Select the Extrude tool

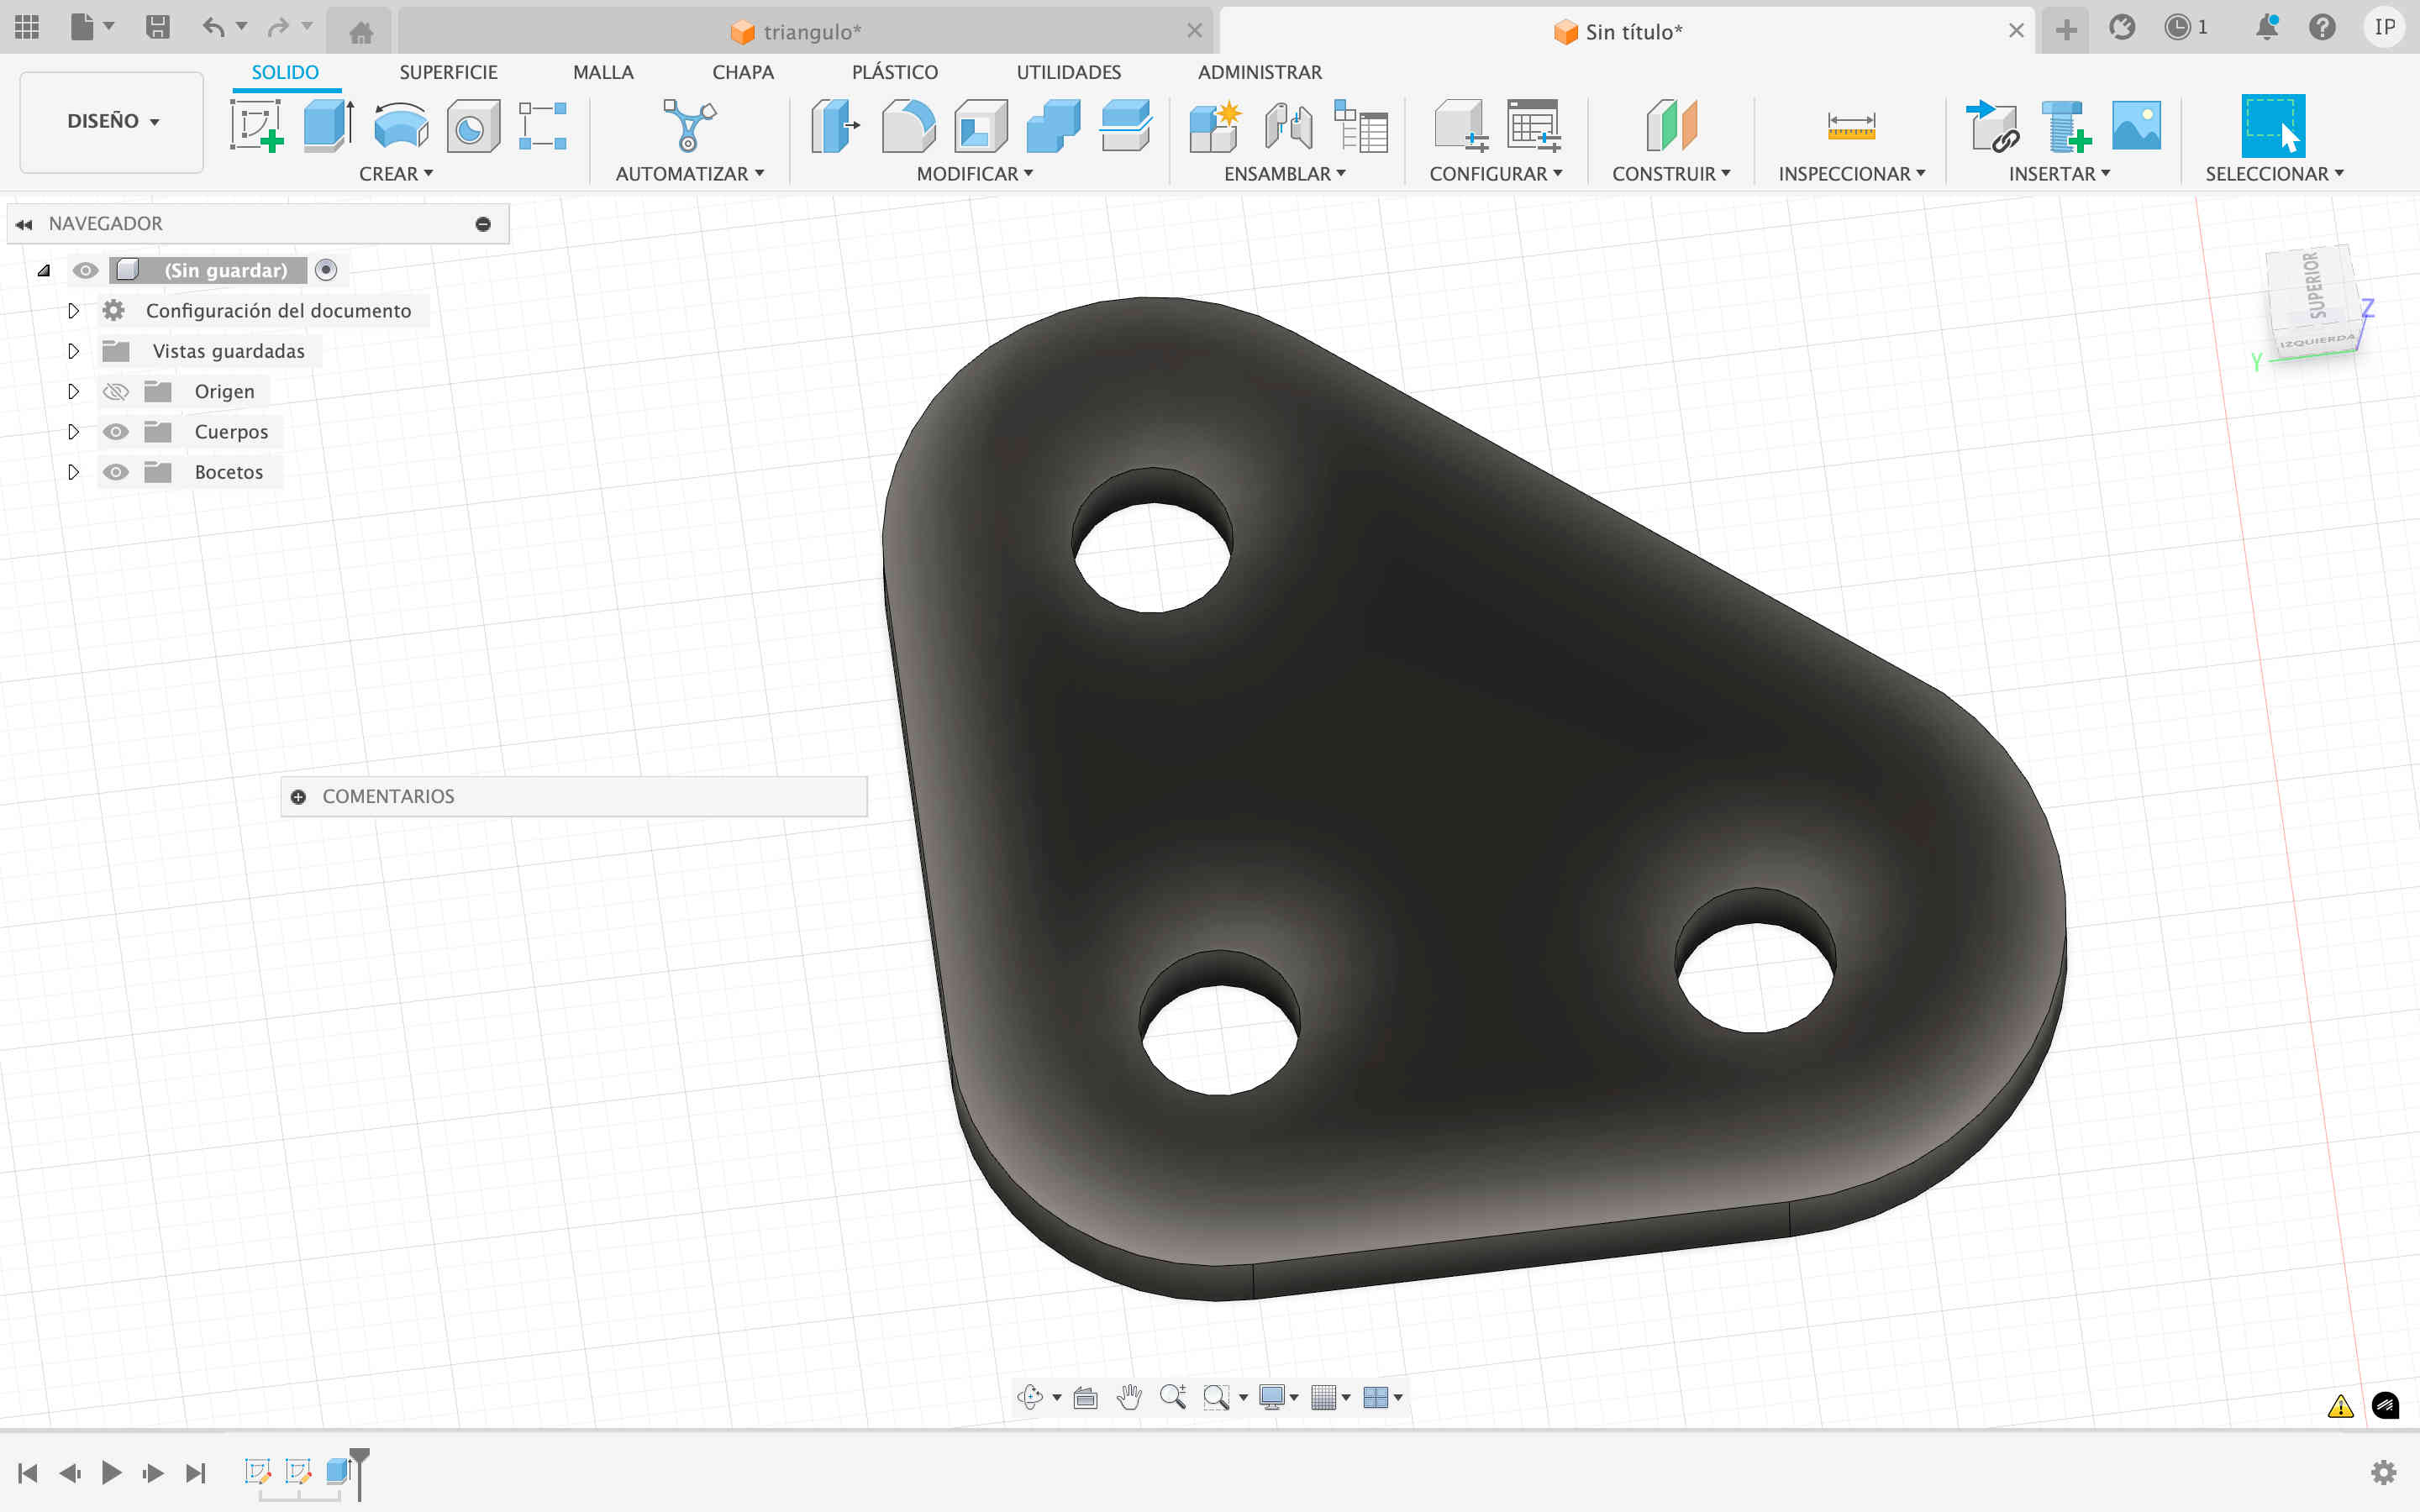click(328, 126)
